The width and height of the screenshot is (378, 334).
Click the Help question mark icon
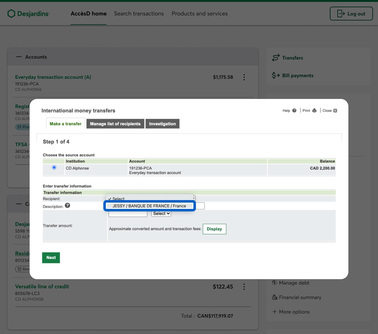pyautogui.click(x=294, y=111)
